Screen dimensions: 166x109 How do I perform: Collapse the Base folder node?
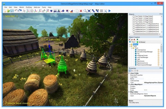coord(132,48)
